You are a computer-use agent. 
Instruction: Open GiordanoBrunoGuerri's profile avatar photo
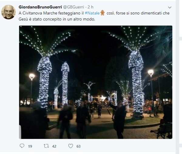coord(8,12)
